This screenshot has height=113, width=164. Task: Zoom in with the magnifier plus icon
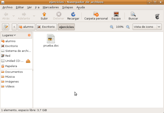(128, 27)
